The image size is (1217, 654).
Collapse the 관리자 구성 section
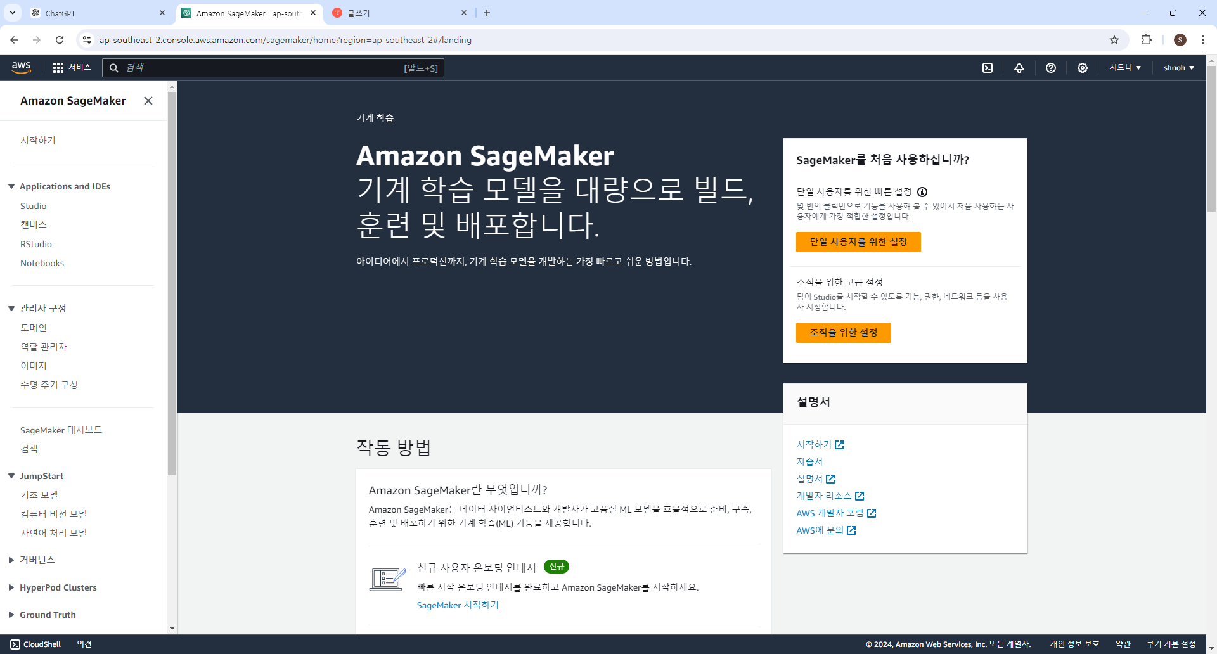[11, 309]
